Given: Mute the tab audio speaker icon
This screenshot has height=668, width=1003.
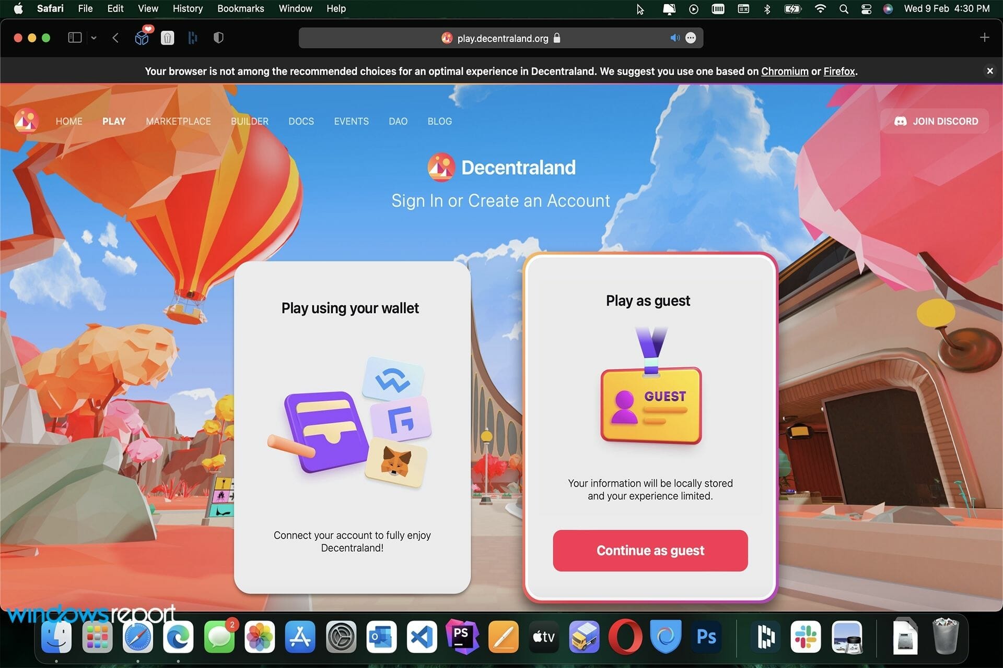Looking at the screenshot, I should [675, 38].
